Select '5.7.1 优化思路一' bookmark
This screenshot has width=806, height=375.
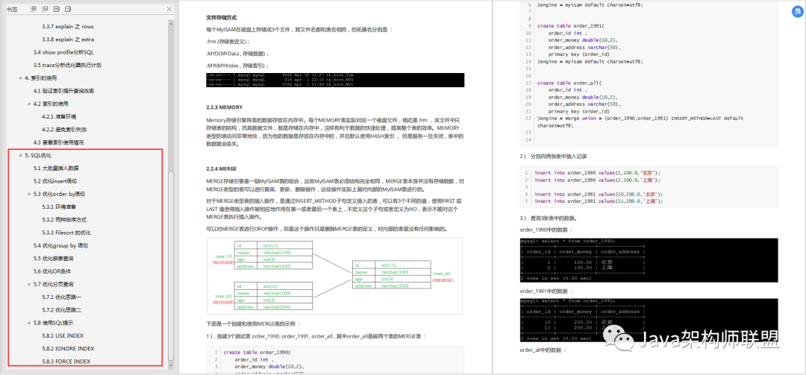point(62,297)
